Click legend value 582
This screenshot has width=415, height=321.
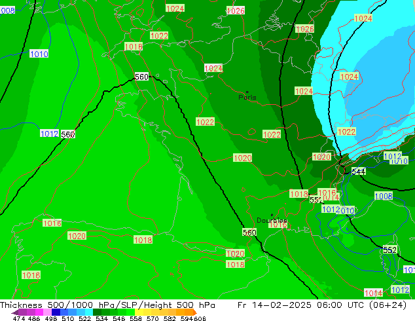(170, 318)
